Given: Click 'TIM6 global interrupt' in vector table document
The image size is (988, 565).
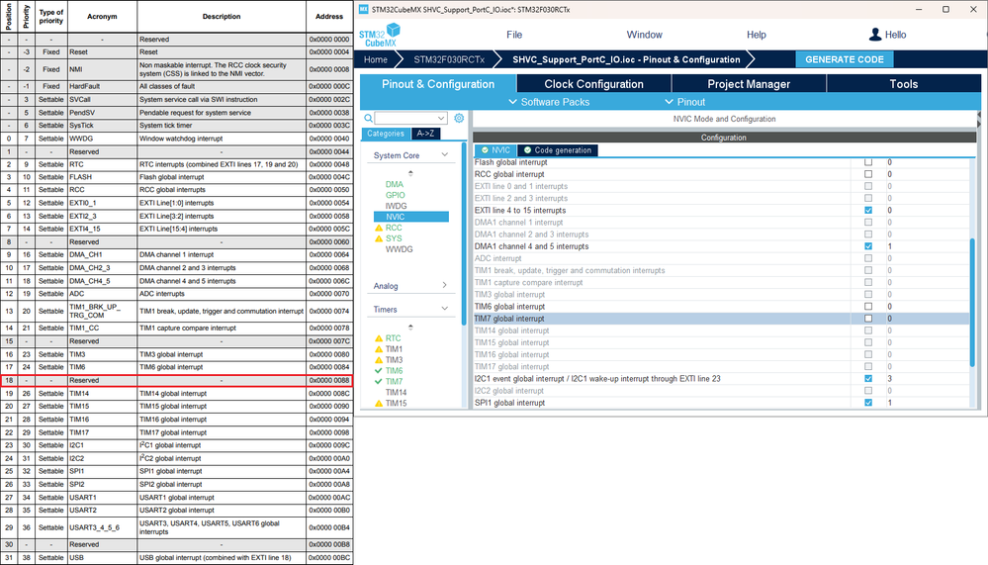Looking at the screenshot, I should point(171,367).
